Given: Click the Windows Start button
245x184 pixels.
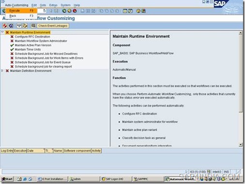Looking at the screenshot, I should [x=7, y=179].
